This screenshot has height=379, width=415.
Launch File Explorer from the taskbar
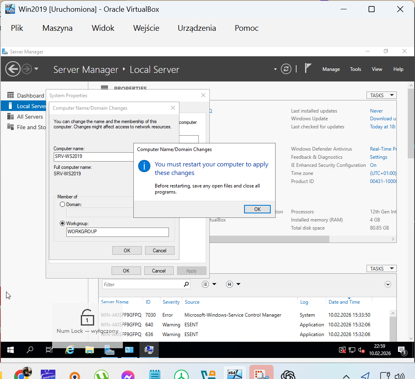89,350
